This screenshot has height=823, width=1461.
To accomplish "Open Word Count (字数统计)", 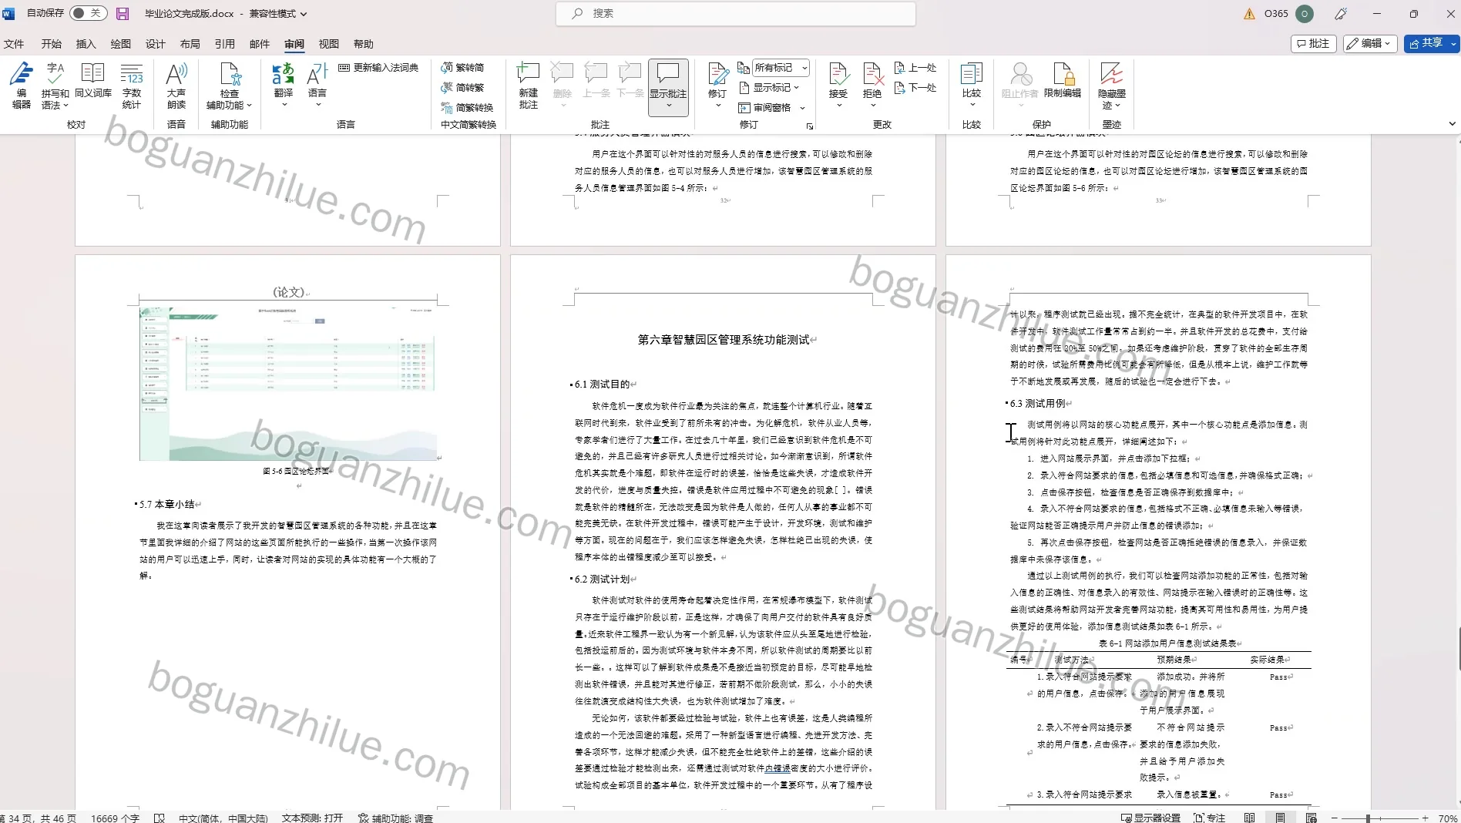I will point(132,86).
